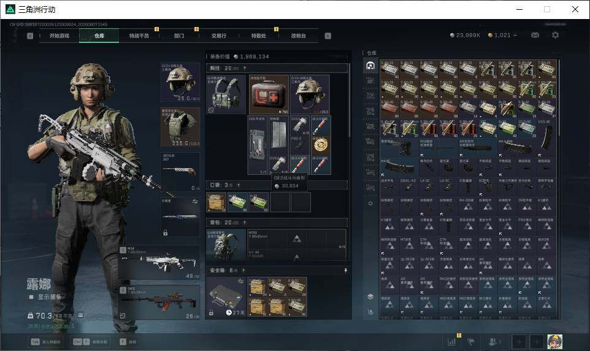Click the sort icon at the bottom of the warehouse sidebar
This screenshot has height=351, width=590.
tap(370, 312)
